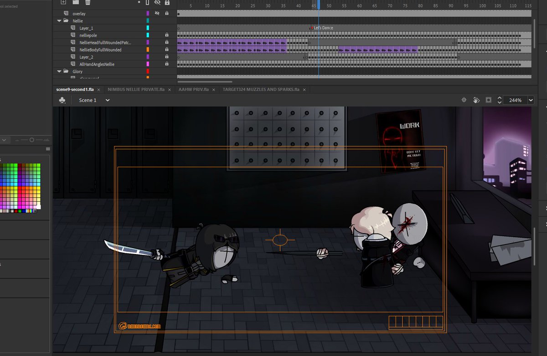
Task: Click the Nellie folder icon
Action: point(66,21)
